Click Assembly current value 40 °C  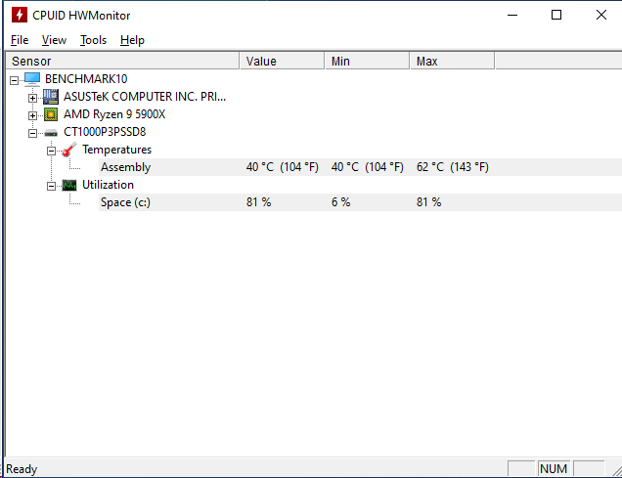pos(282,167)
